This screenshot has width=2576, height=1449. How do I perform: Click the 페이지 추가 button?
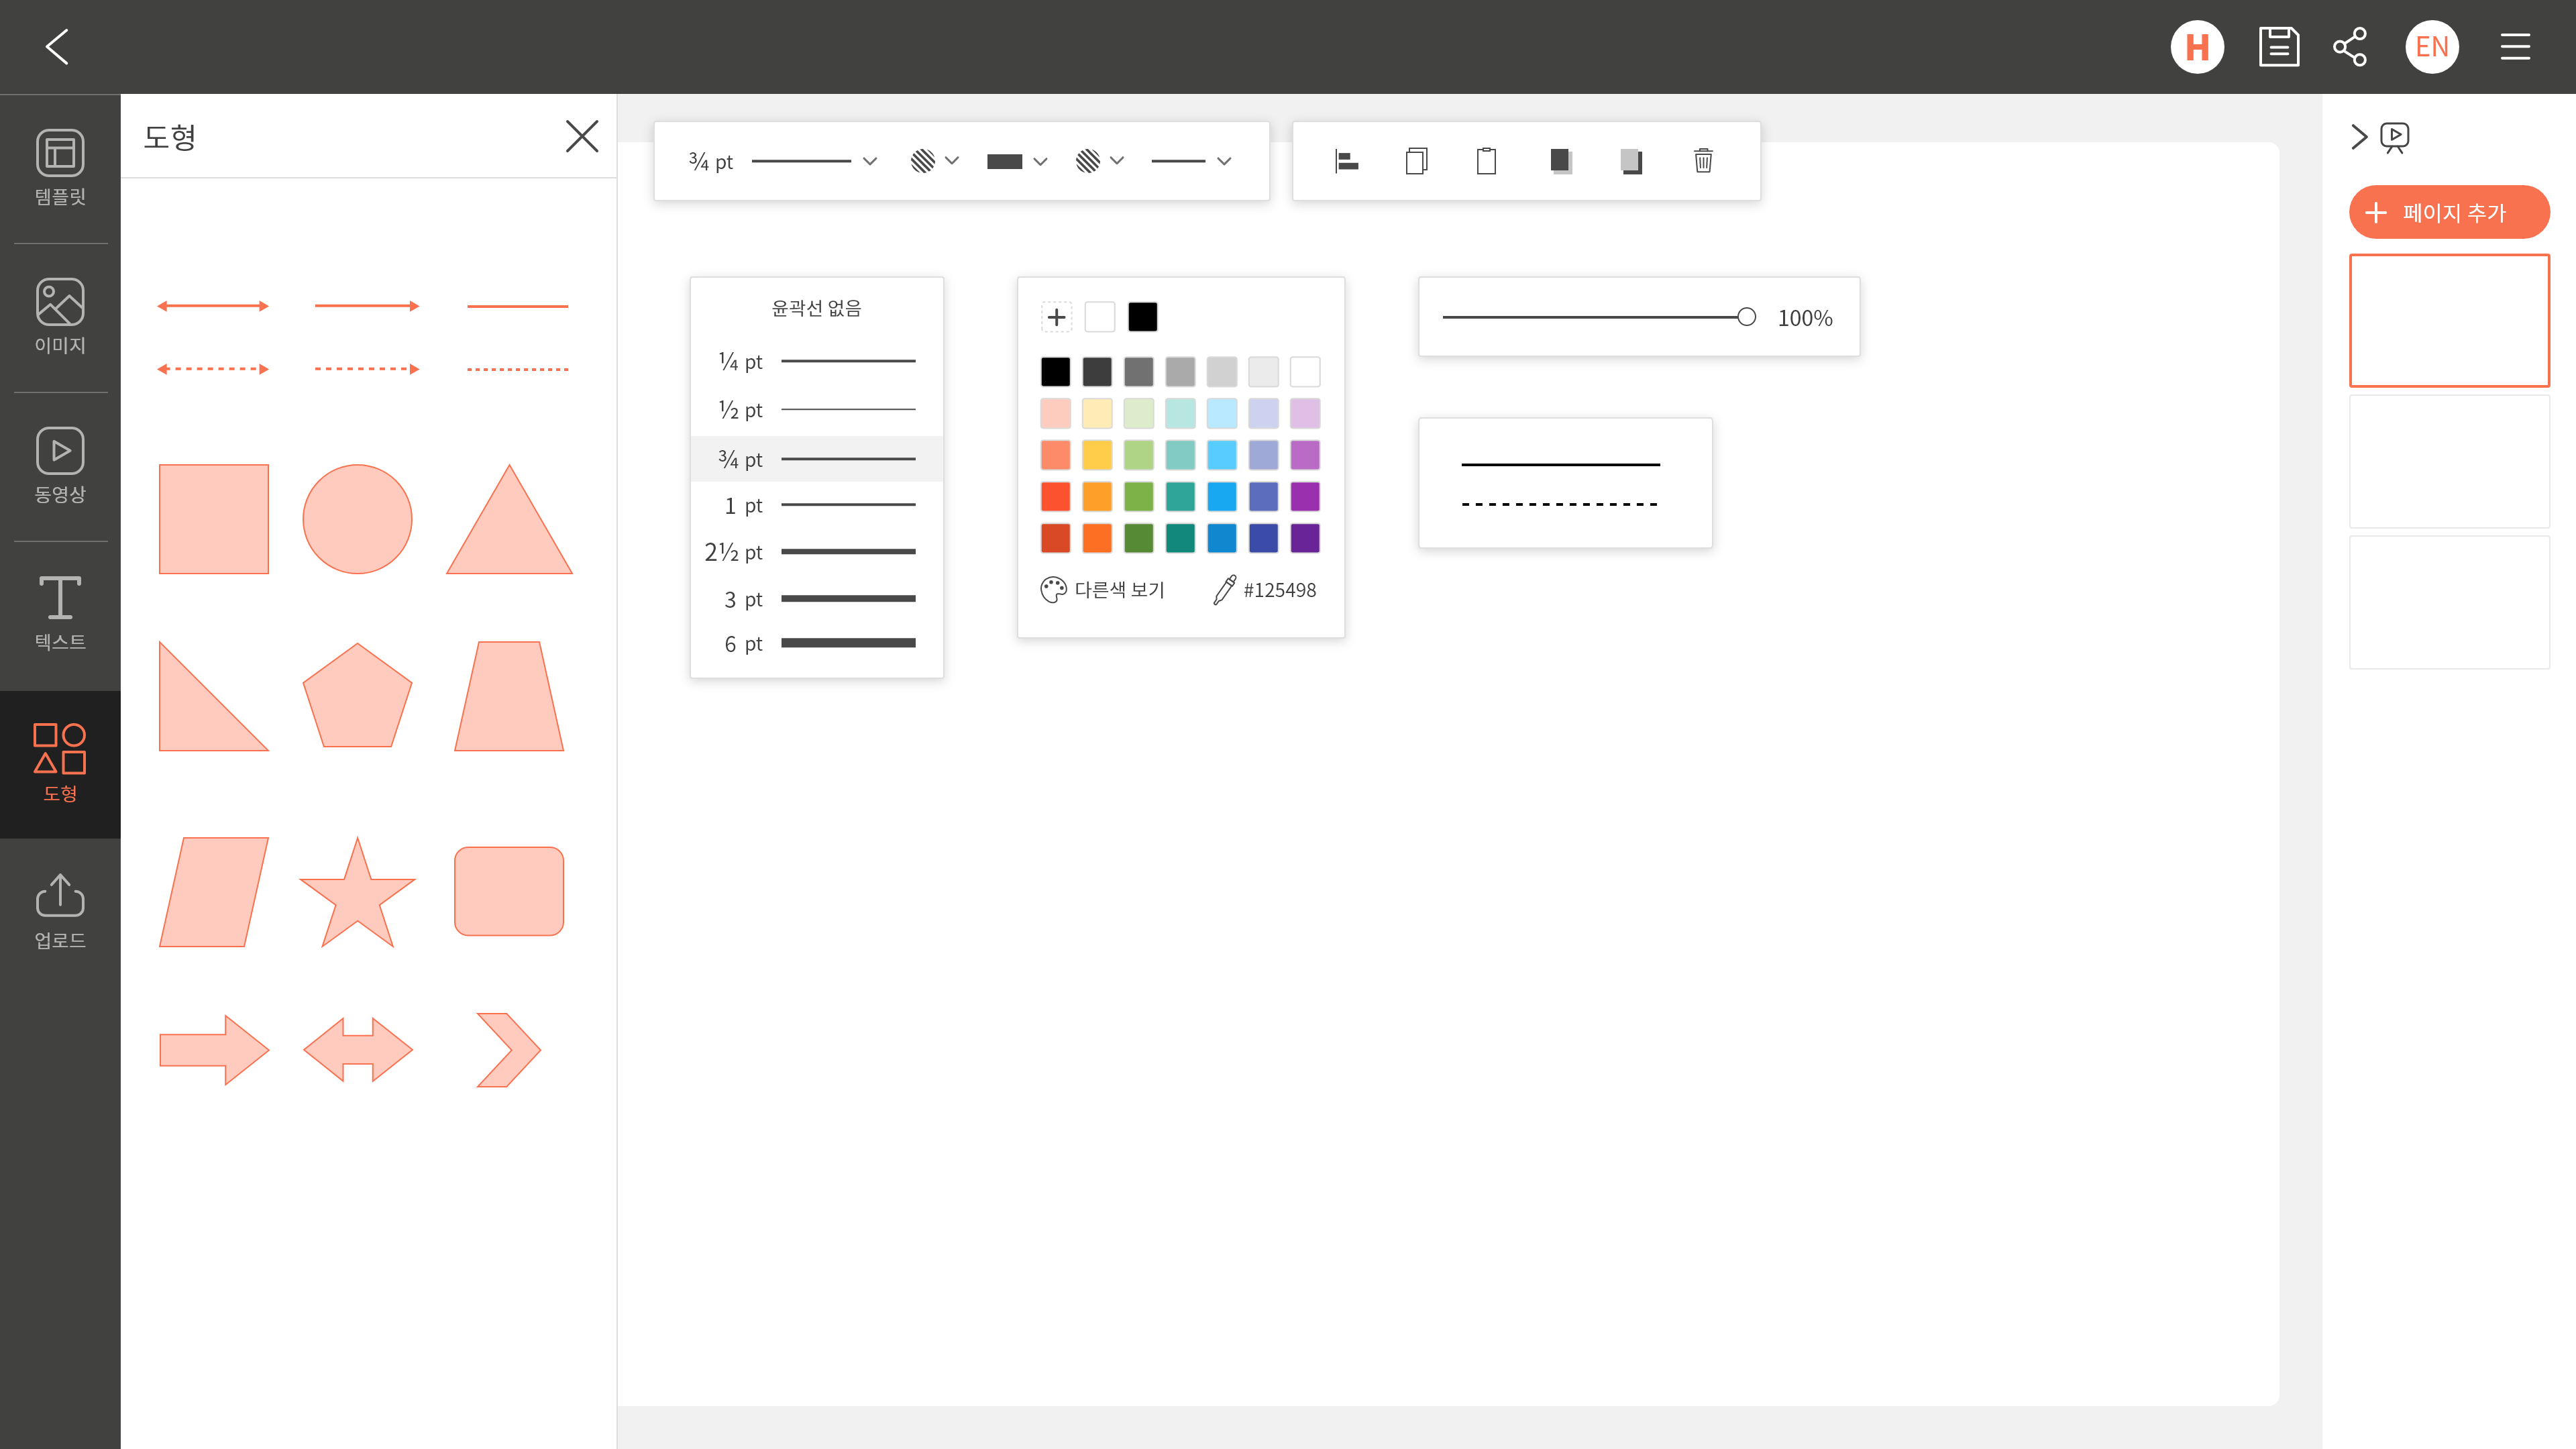tap(2448, 212)
